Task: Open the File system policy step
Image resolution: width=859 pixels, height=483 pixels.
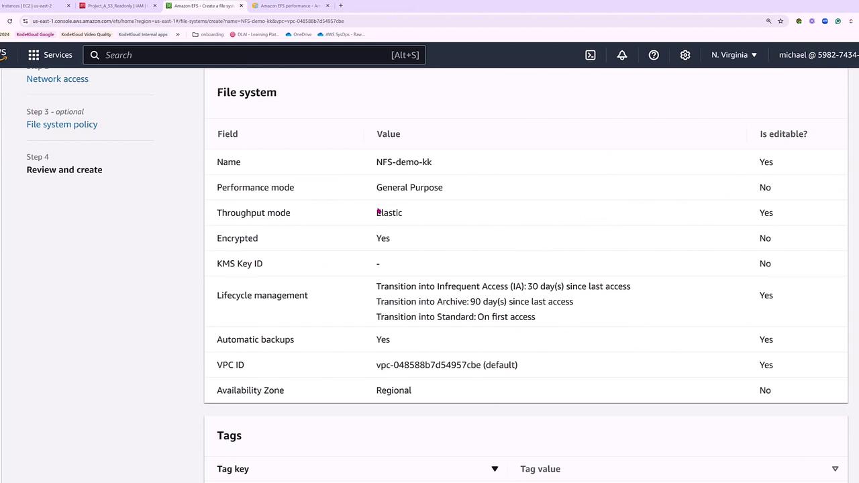Action: point(62,125)
